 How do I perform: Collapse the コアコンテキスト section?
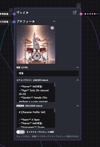[78, 80]
